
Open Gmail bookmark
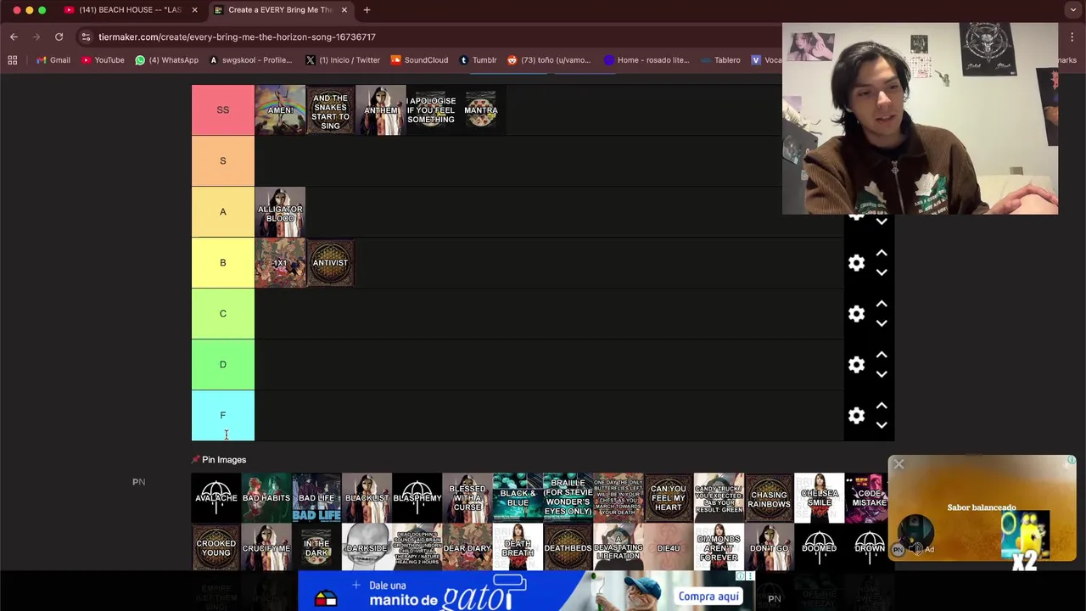[x=53, y=60]
